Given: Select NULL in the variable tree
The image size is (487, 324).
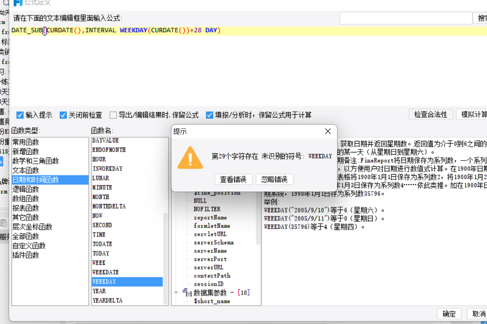Looking at the screenshot, I should [x=200, y=201].
